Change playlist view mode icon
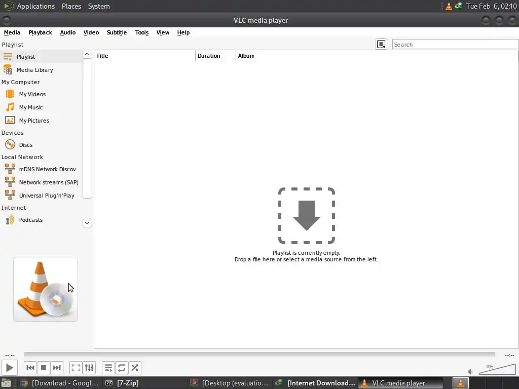 [381, 44]
